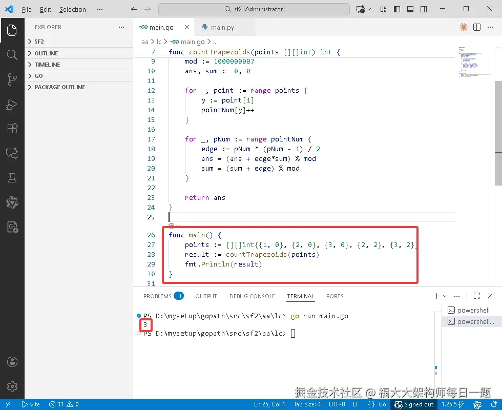Expand the SF2 folder section
Screen dimensions: 502x410
[x=79, y=42]
